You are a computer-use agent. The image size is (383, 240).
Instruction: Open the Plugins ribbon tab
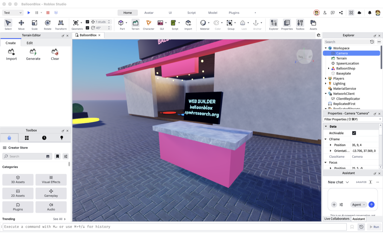click(234, 13)
